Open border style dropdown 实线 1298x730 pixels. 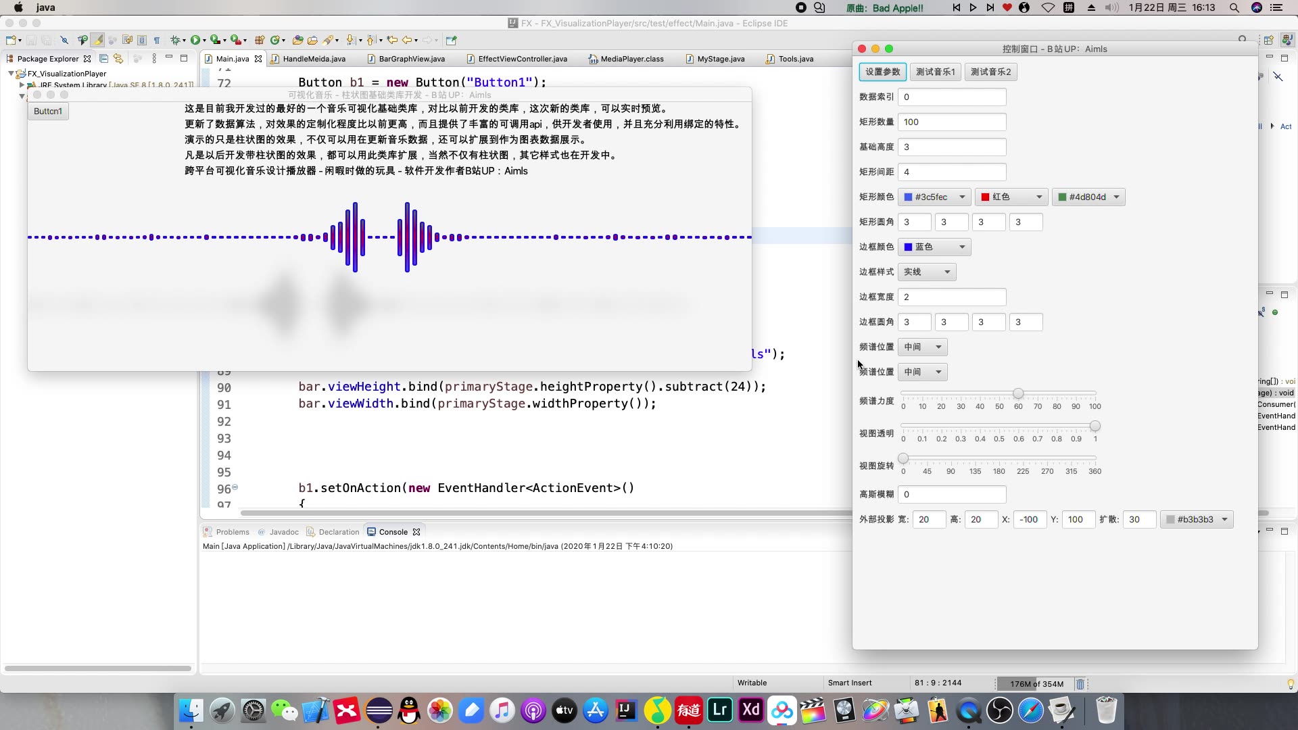927,272
